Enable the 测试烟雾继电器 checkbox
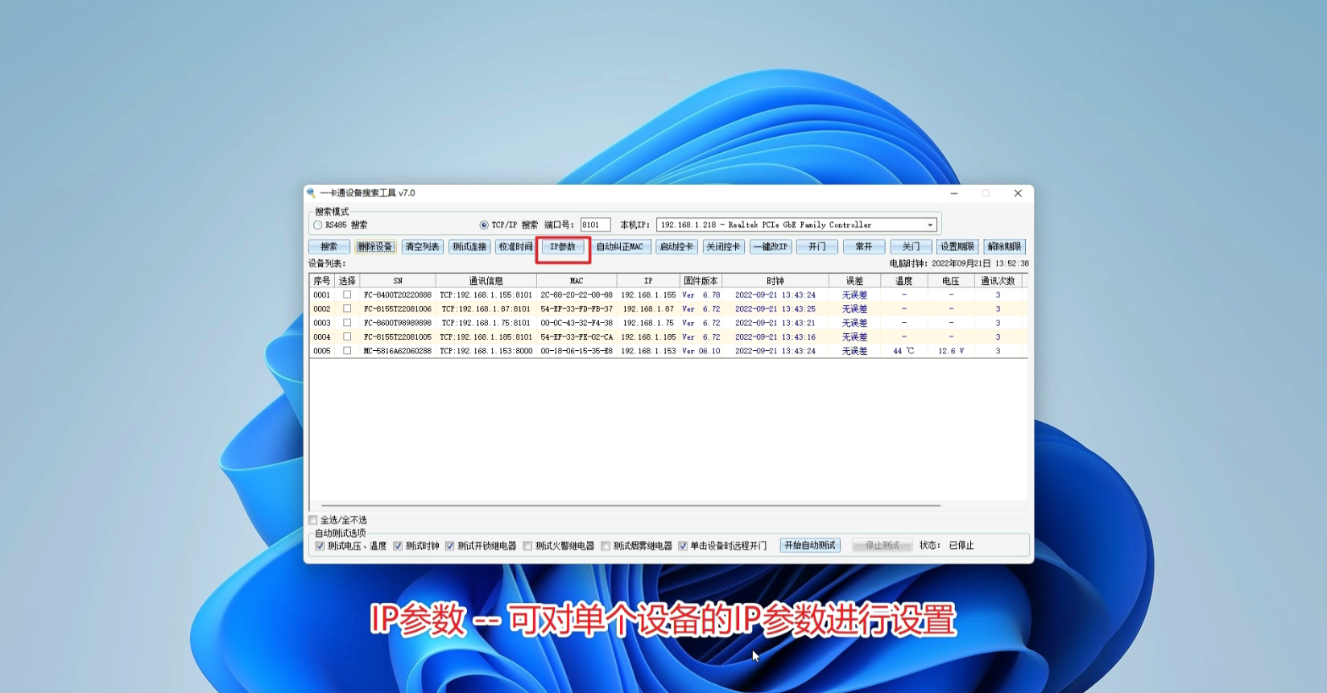Viewport: 1327px width, 693px height. (606, 546)
